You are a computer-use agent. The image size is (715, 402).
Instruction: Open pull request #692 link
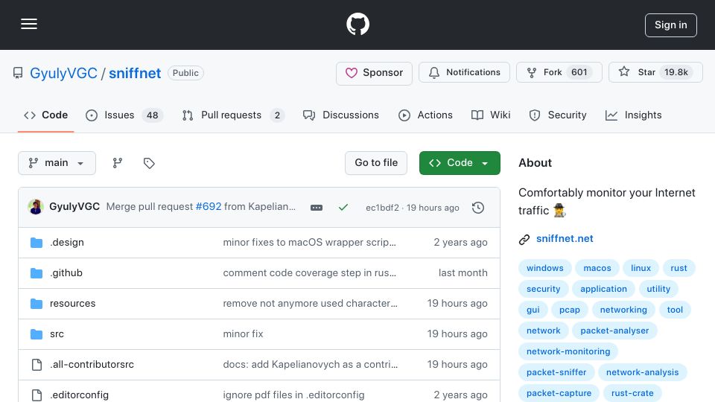coord(209,206)
